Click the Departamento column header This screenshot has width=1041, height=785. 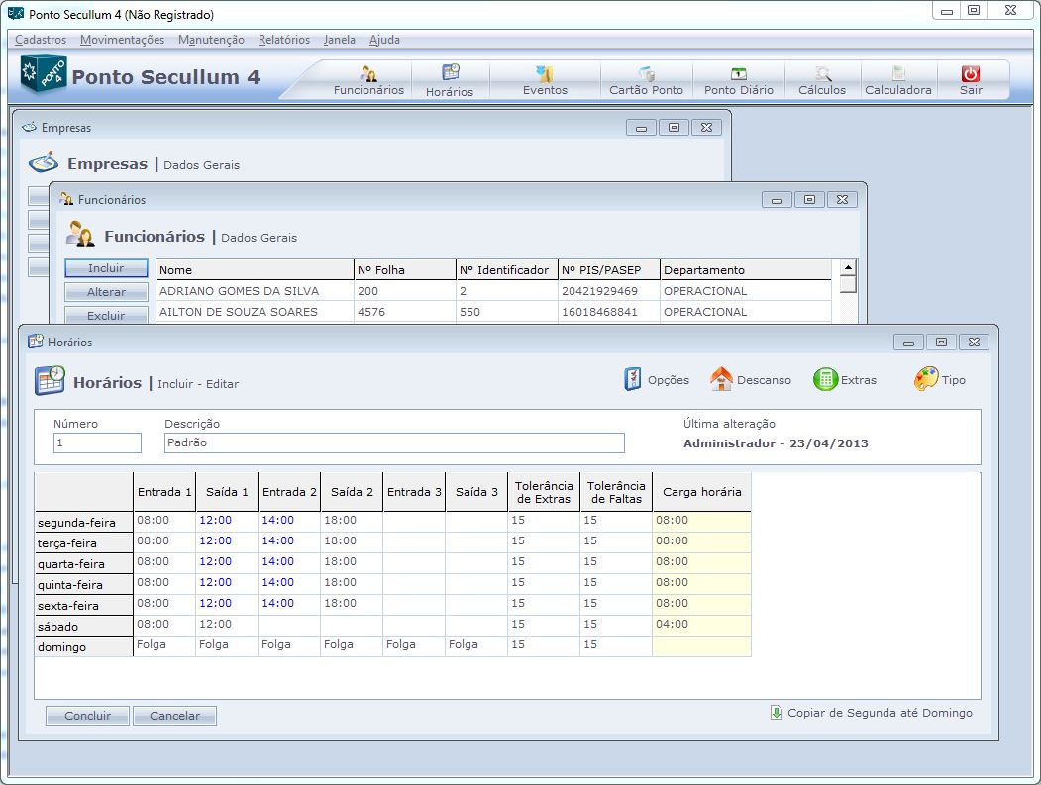click(x=746, y=270)
